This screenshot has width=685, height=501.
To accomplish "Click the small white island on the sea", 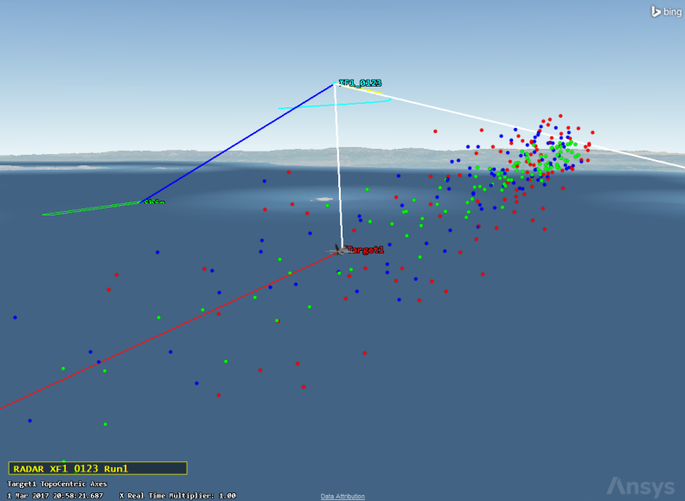I will pos(325,199).
